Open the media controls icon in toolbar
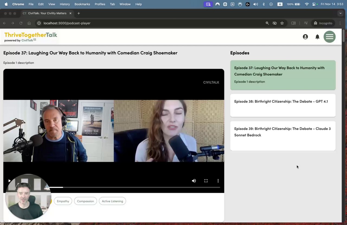 (x=306, y=23)
